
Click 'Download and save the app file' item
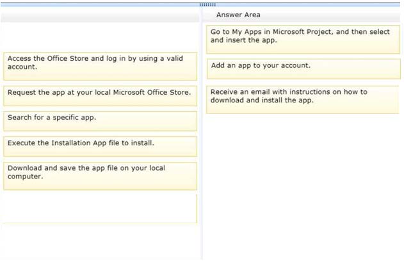click(101, 176)
